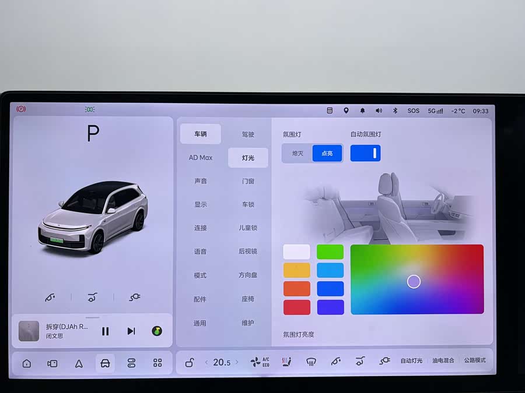Decrease temperature with the left chevron
Image resolution: width=525 pixels, height=393 pixels.
pos(206,363)
